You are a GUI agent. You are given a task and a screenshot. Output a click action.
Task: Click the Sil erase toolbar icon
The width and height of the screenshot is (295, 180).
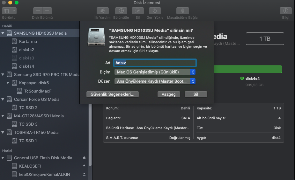click(137, 11)
